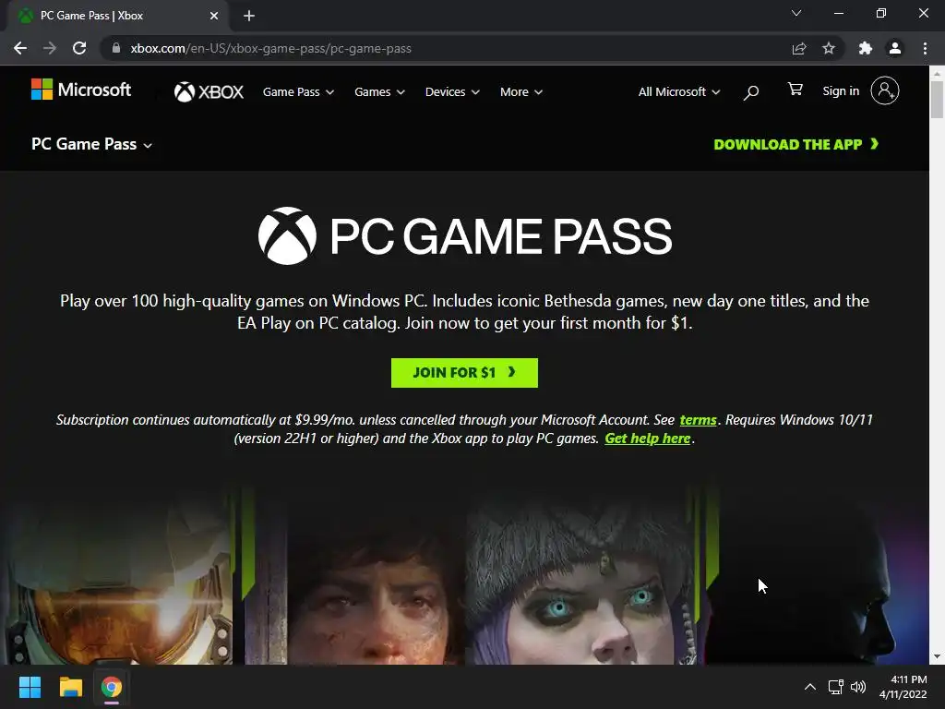Image resolution: width=945 pixels, height=709 pixels.
Task: Open the subscription terms link
Action: tap(698, 420)
